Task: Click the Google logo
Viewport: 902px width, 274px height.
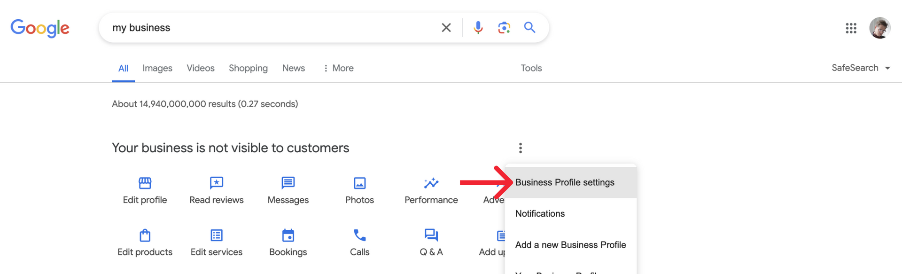Action: (x=40, y=28)
